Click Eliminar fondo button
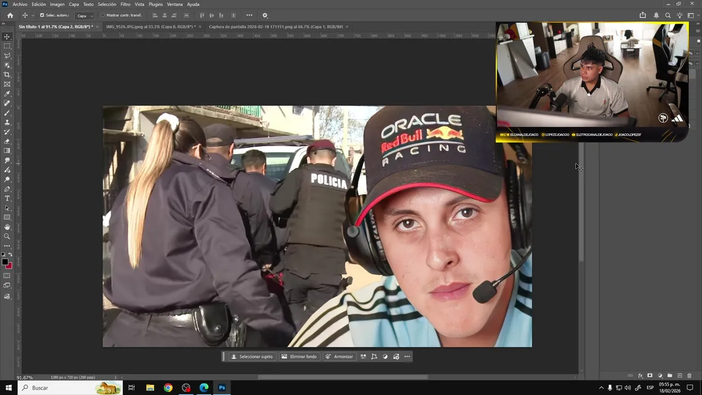 point(299,357)
